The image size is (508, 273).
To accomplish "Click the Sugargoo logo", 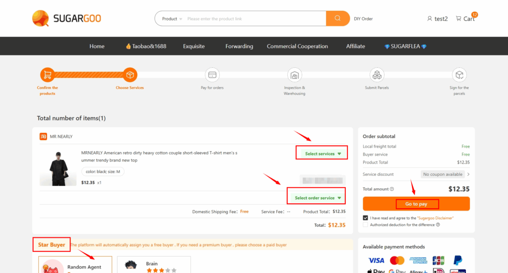I will point(67,18).
